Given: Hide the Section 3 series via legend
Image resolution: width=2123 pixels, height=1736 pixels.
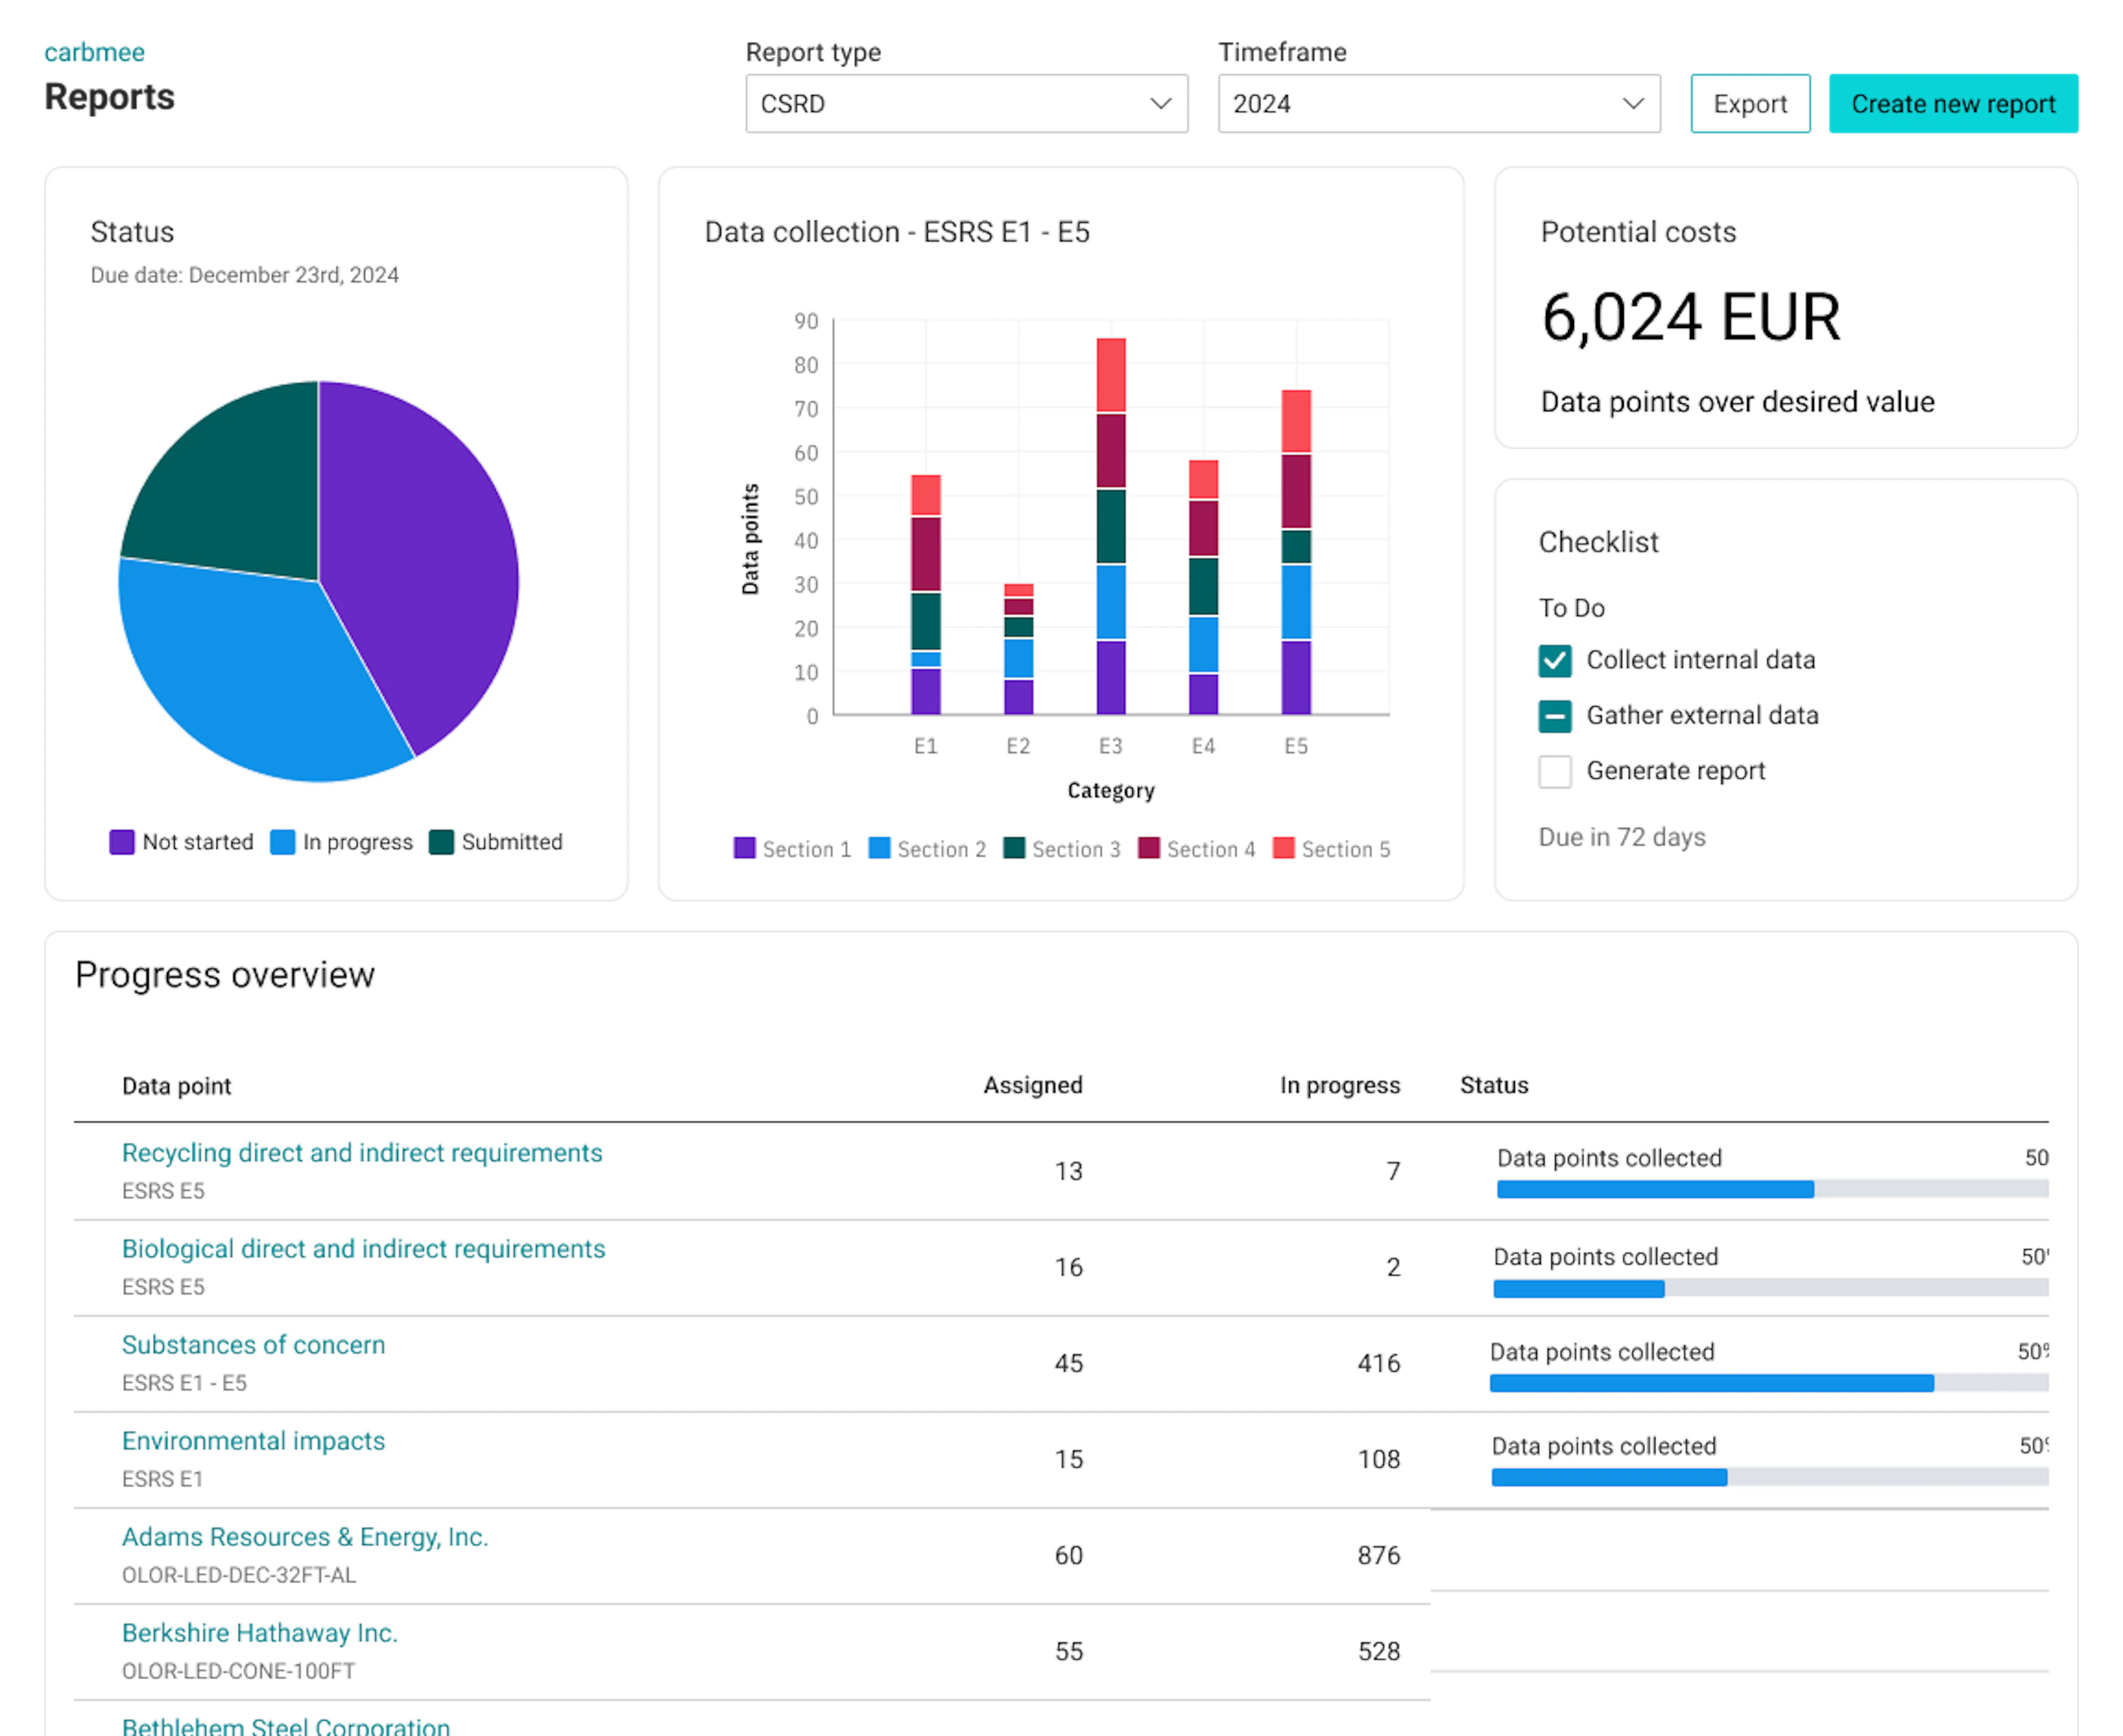Looking at the screenshot, I should [1013, 849].
